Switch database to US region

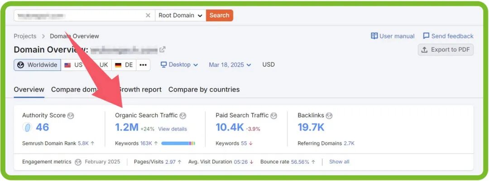click(x=73, y=65)
